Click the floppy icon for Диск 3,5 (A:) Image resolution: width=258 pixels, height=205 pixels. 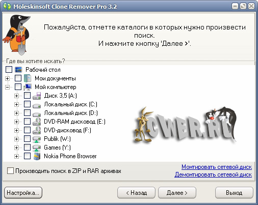tap(37, 96)
